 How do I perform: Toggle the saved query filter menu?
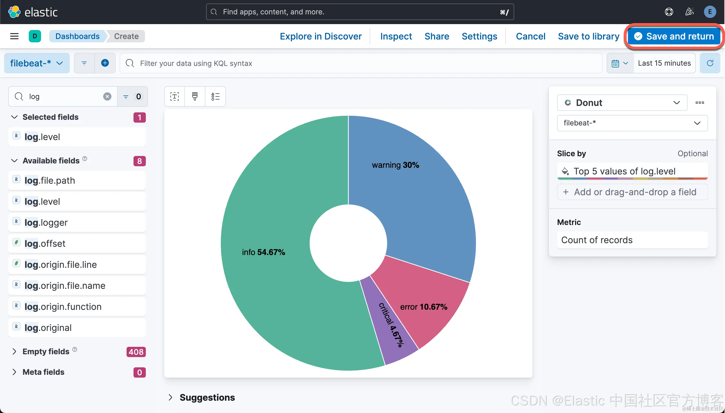tap(84, 63)
